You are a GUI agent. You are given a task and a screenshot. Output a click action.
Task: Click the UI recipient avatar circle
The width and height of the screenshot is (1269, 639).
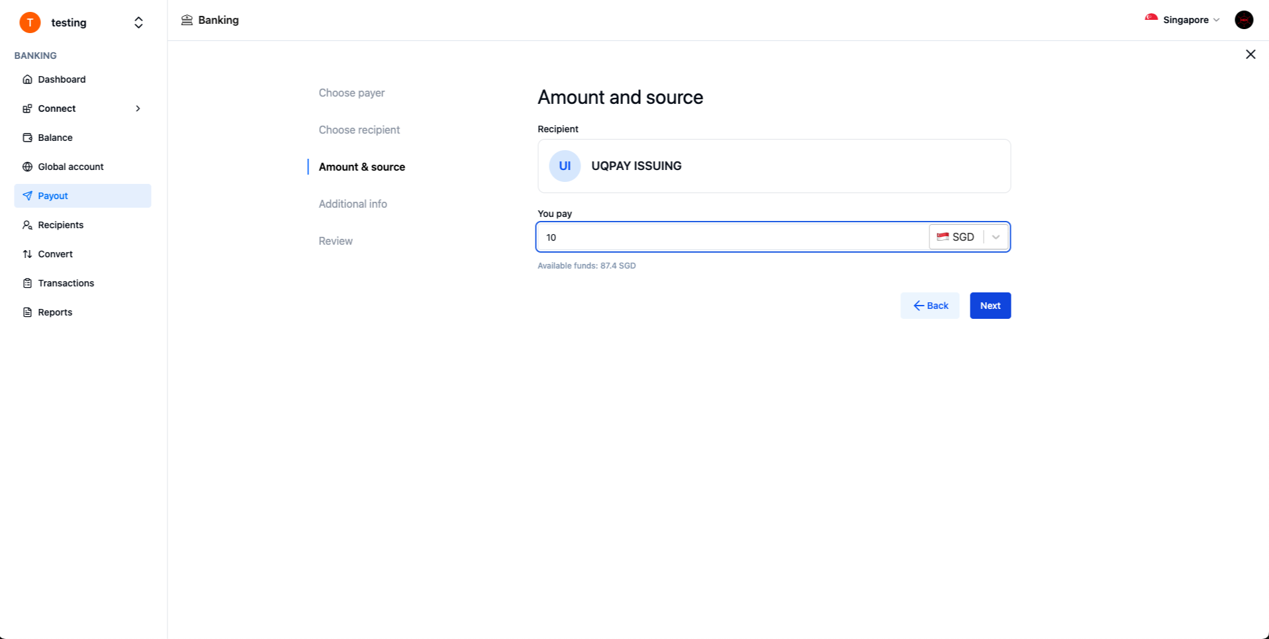pos(565,166)
